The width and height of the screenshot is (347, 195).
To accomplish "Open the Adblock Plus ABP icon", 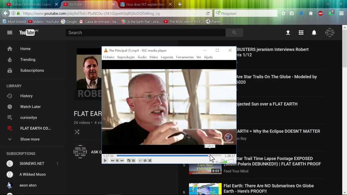I will [x=320, y=13].
